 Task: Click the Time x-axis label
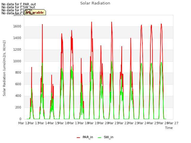click(x=169, y=128)
